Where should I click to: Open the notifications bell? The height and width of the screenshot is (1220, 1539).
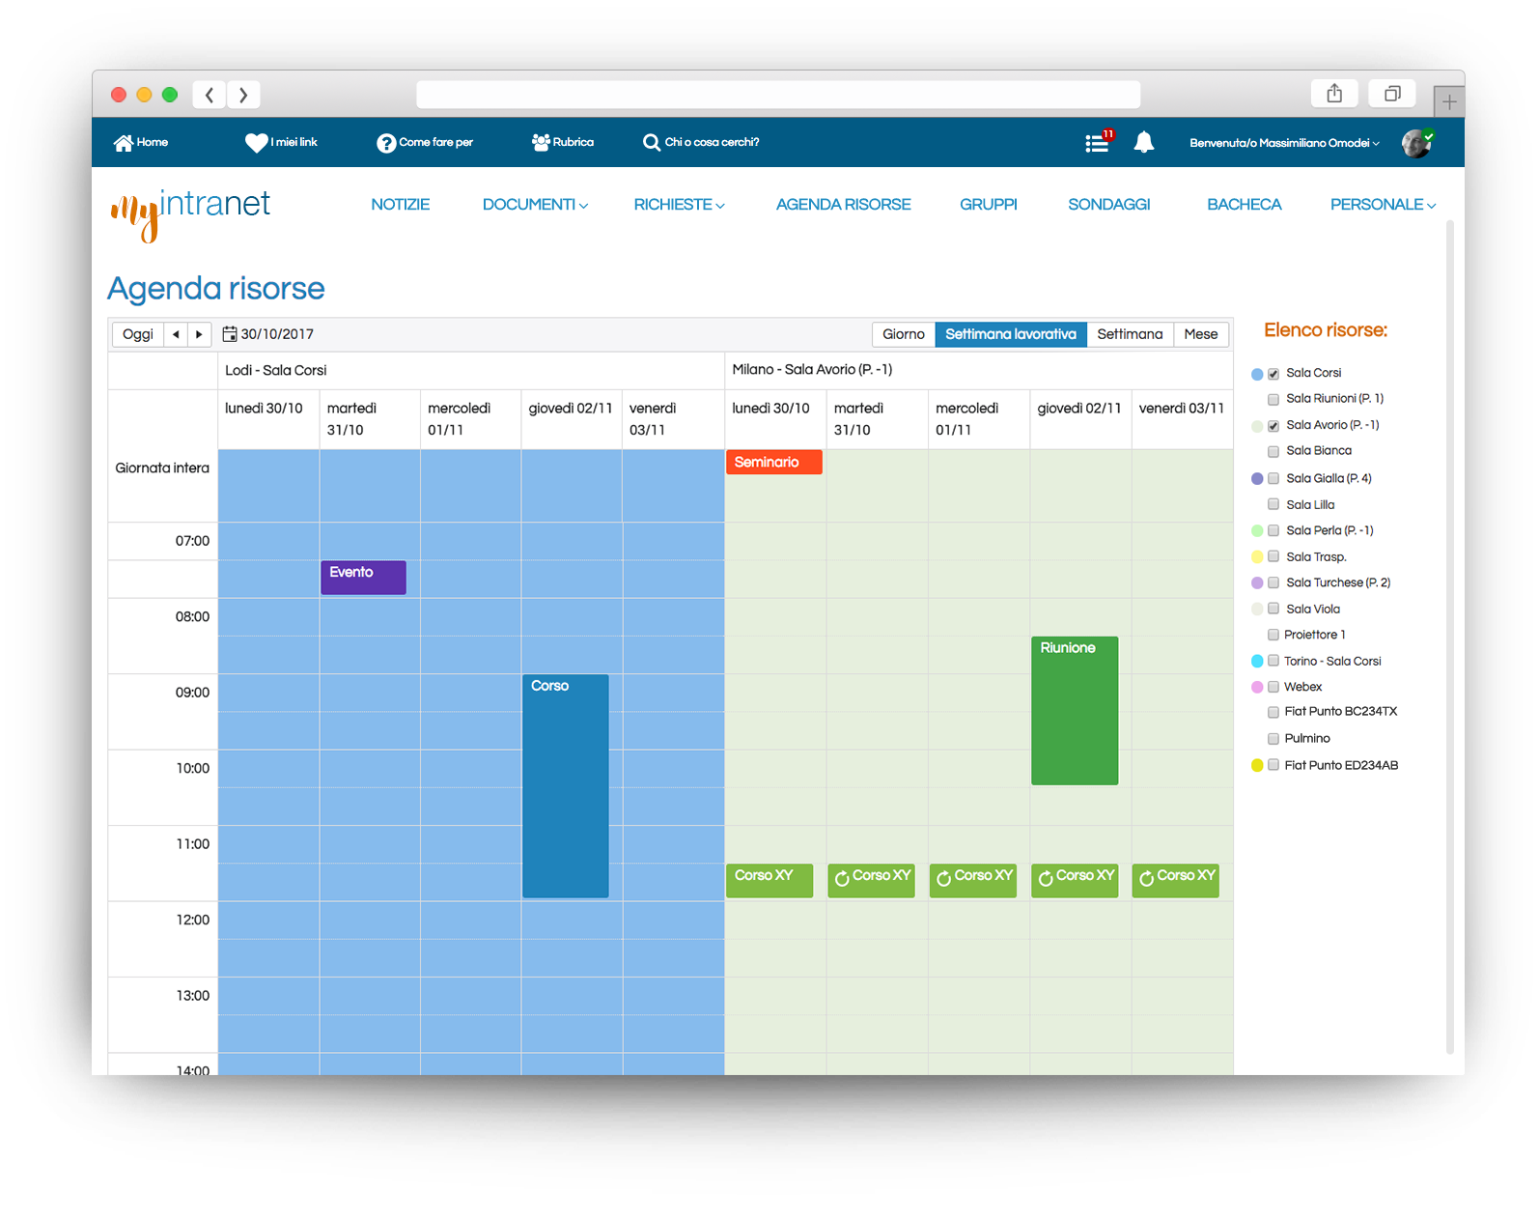1144,142
